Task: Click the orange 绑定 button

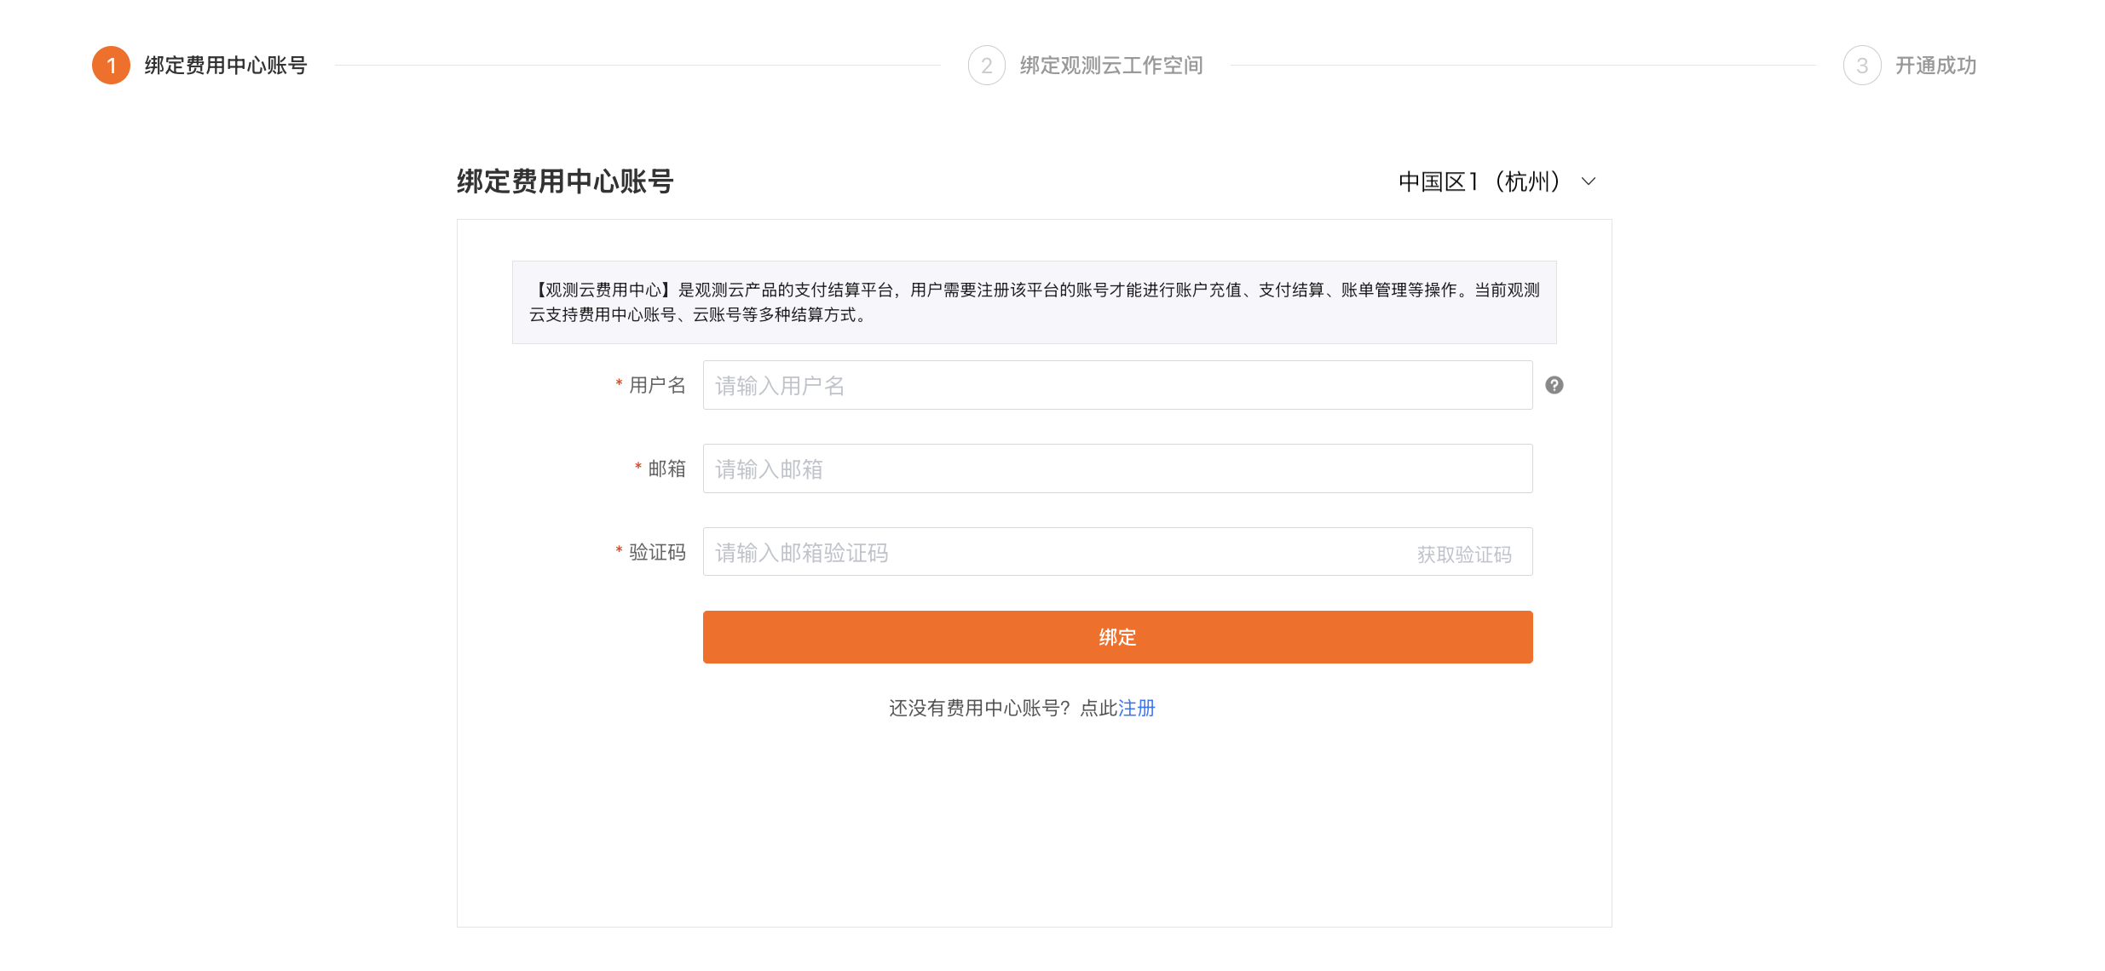Action: point(1117,637)
